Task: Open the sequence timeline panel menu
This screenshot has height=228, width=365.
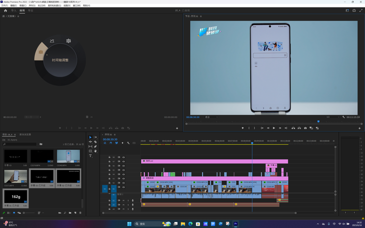Action: (115, 134)
